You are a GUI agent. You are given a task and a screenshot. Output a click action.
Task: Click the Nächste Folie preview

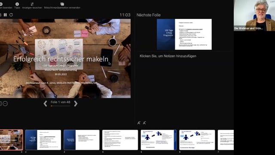click(x=184, y=34)
